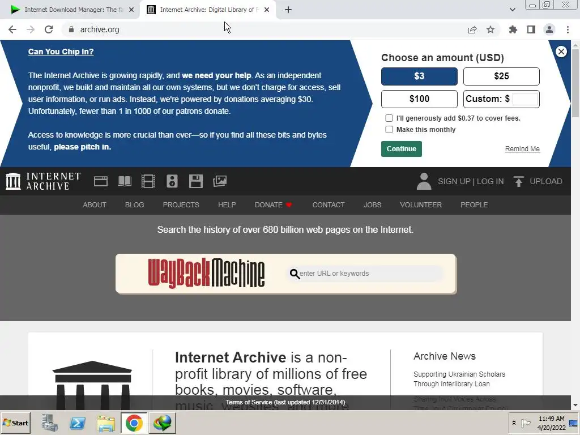This screenshot has height=435, width=580.
Task: Open the BLOG menu item
Action: coord(134,205)
